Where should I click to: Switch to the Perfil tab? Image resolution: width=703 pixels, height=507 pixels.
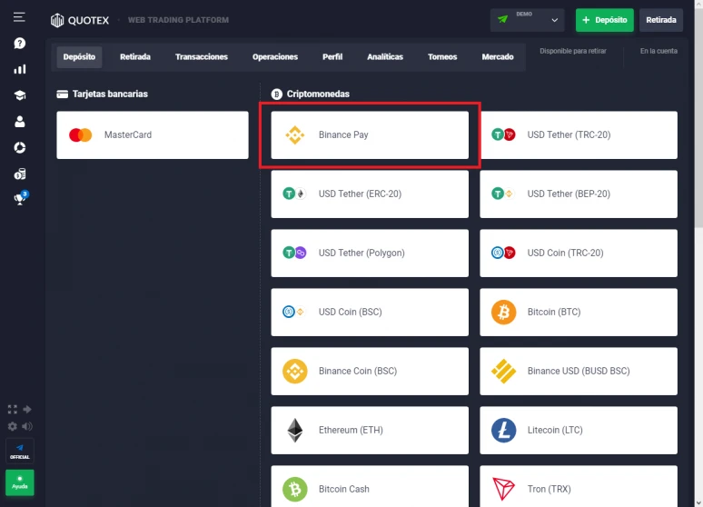click(x=332, y=57)
